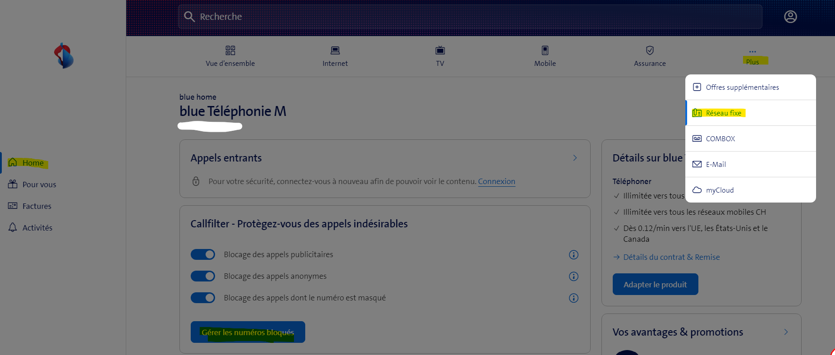Select myCloud in the dropdown menu
This screenshot has width=835, height=355.
coord(720,190)
